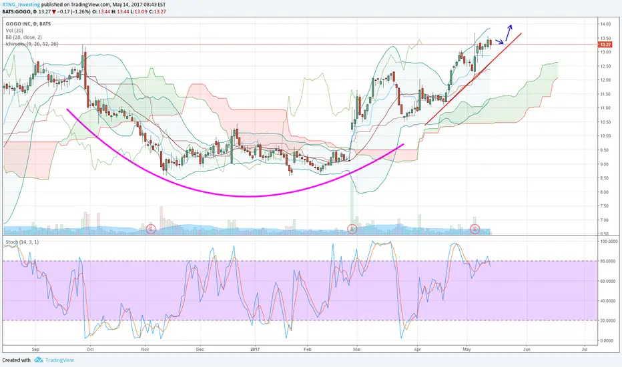622x367 pixels.
Task: Click the 7.00 price axis label
Action: pos(604,220)
